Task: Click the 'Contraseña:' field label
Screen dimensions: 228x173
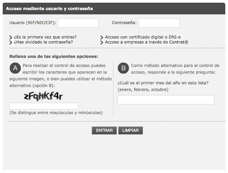Action: 124,23
